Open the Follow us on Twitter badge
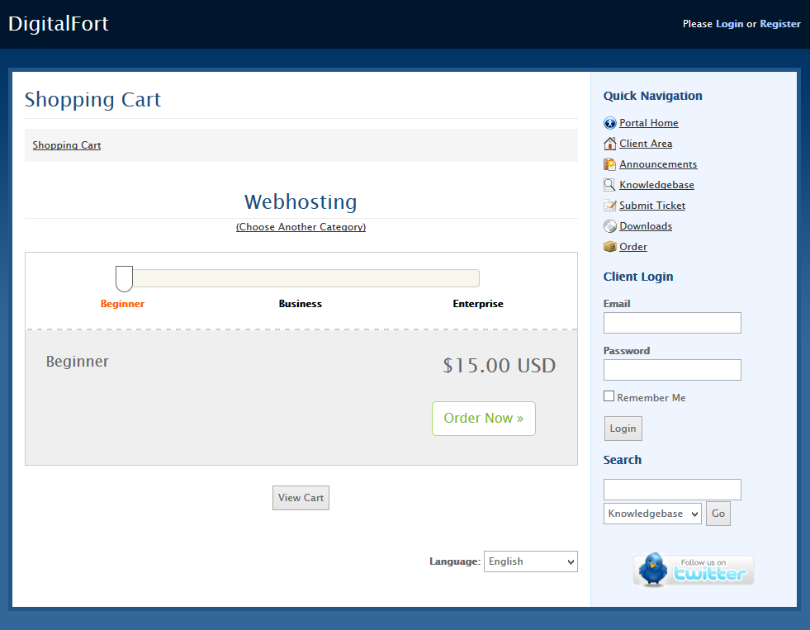The image size is (810, 630). tap(694, 570)
